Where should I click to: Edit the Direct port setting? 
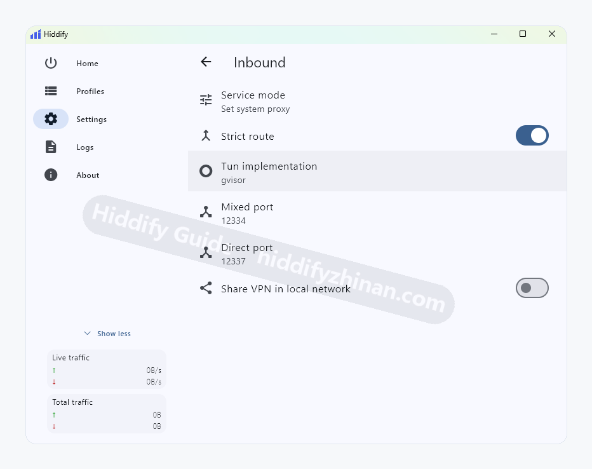coord(377,254)
